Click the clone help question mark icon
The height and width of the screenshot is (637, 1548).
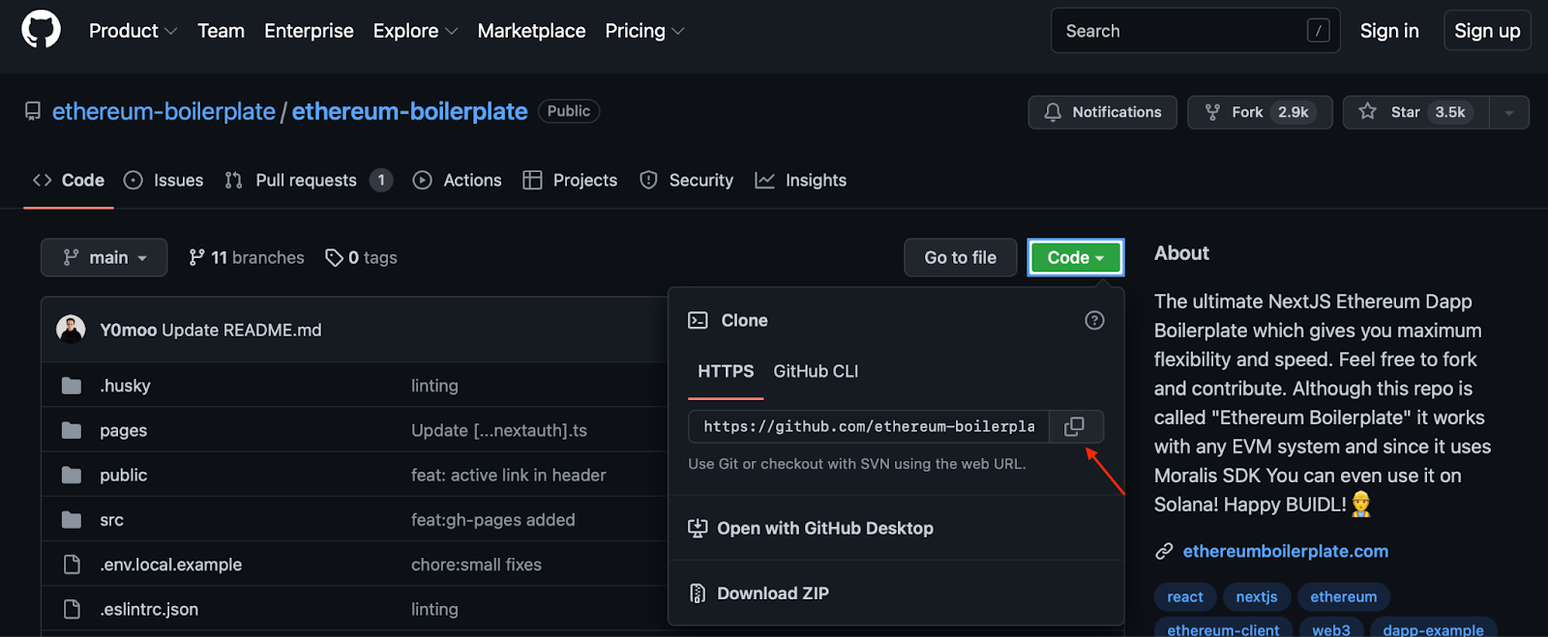tap(1094, 320)
